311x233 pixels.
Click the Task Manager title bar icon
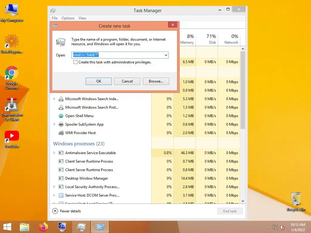pyautogui.click(x=53, y=11)
